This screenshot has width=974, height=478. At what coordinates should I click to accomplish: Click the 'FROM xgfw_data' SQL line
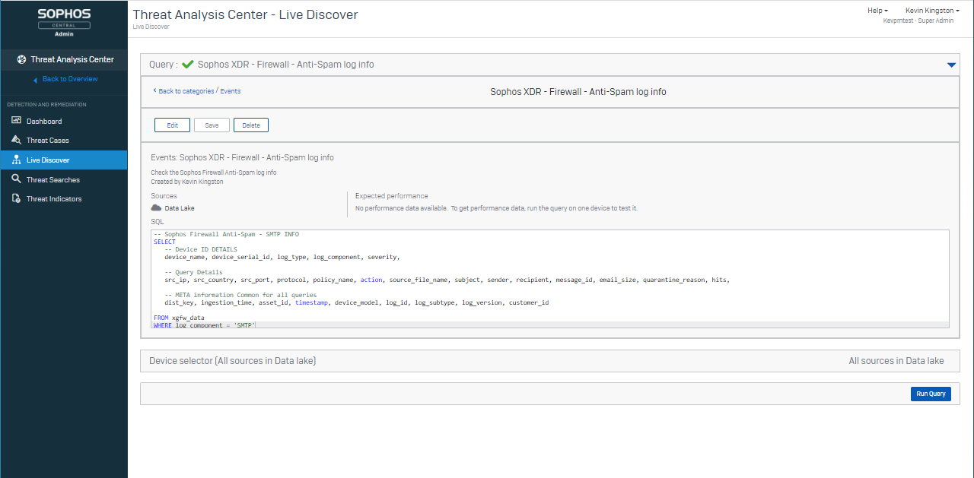tap(179, 318)
